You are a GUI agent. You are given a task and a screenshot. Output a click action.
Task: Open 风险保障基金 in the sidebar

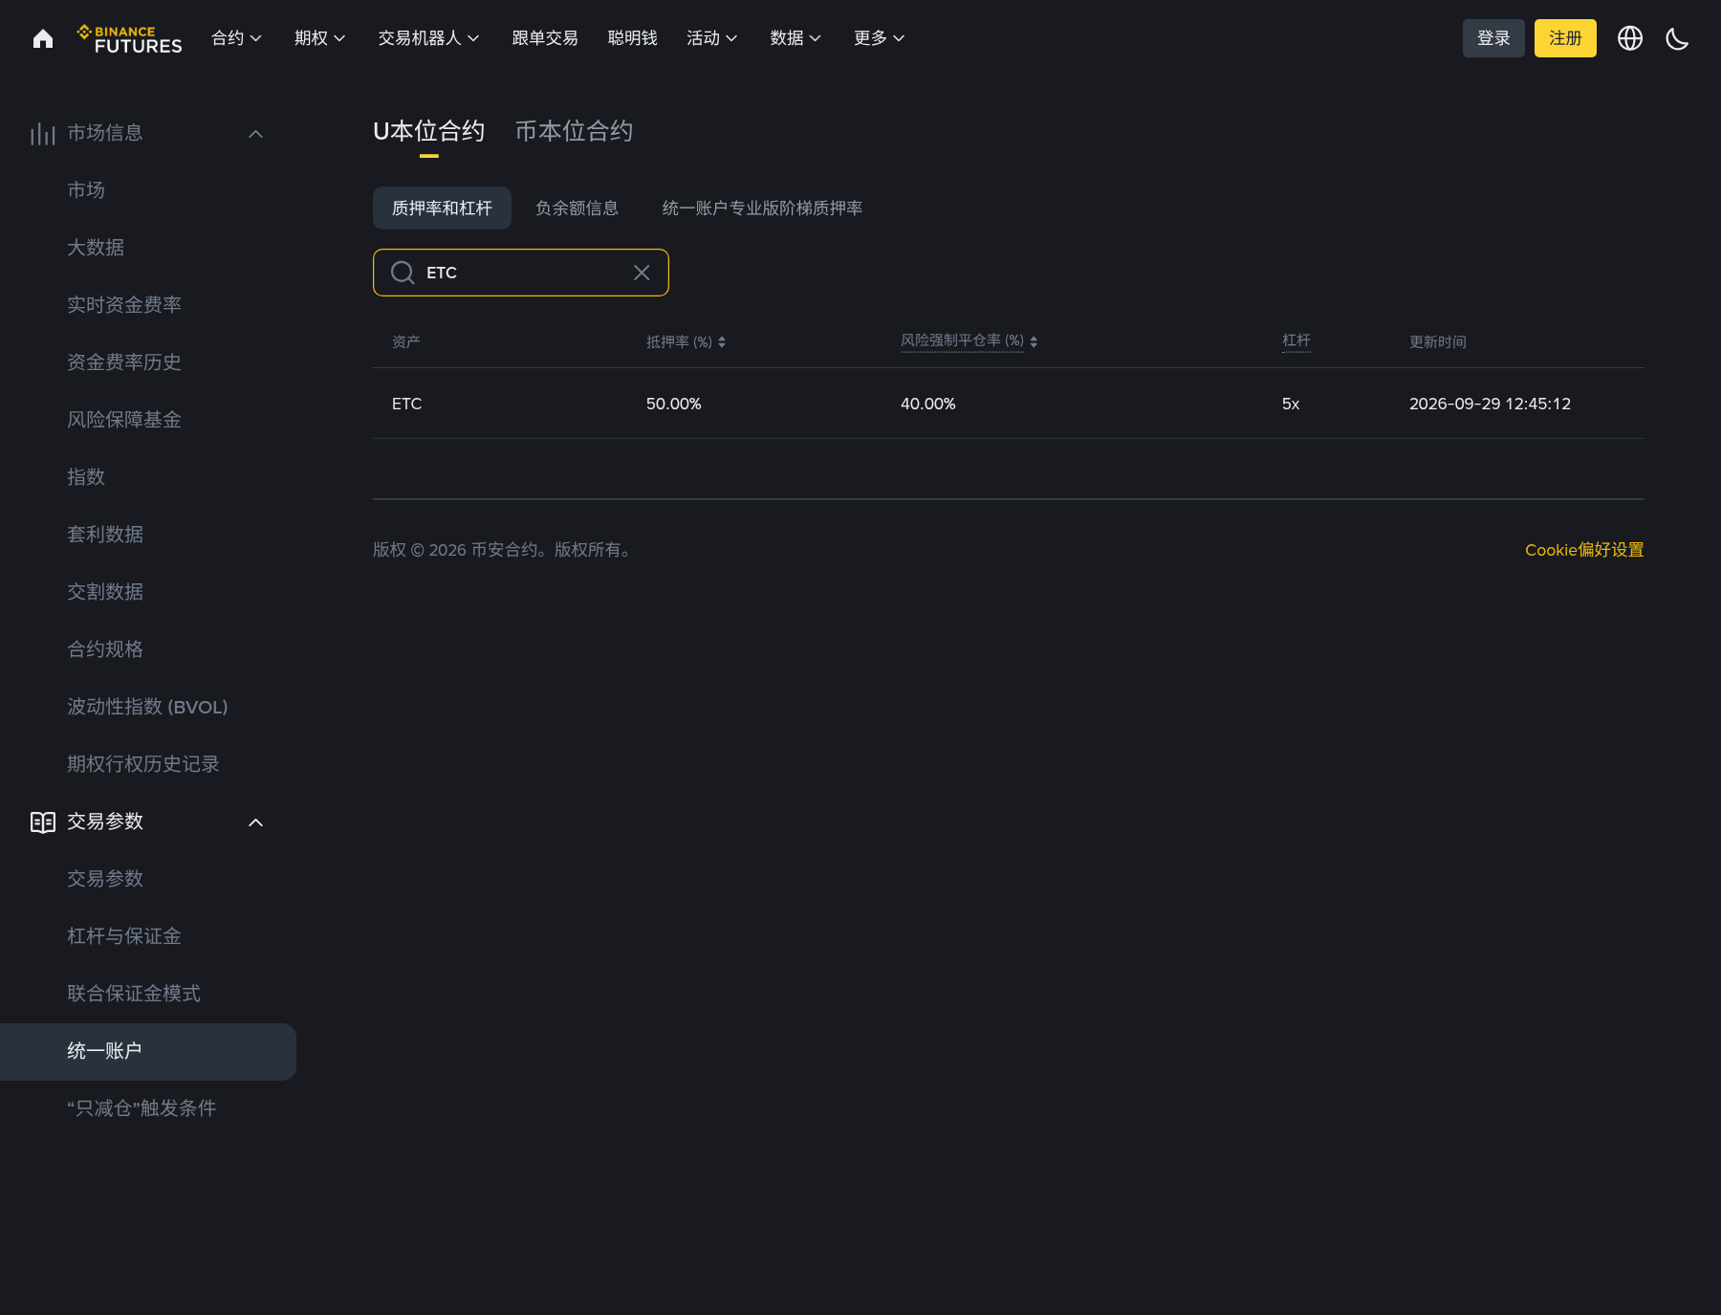coord(124,420)
